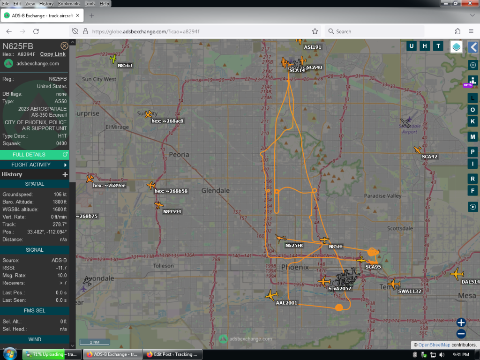Toggle the T map button
This screenshot has height=360, width=480.
pos(438,46)
